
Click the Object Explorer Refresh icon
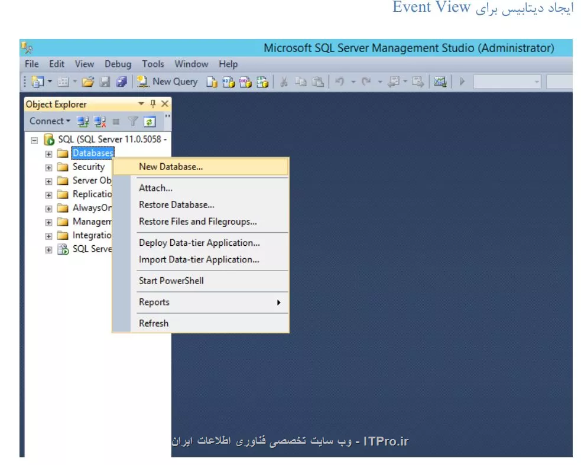(x=150, y=122)
